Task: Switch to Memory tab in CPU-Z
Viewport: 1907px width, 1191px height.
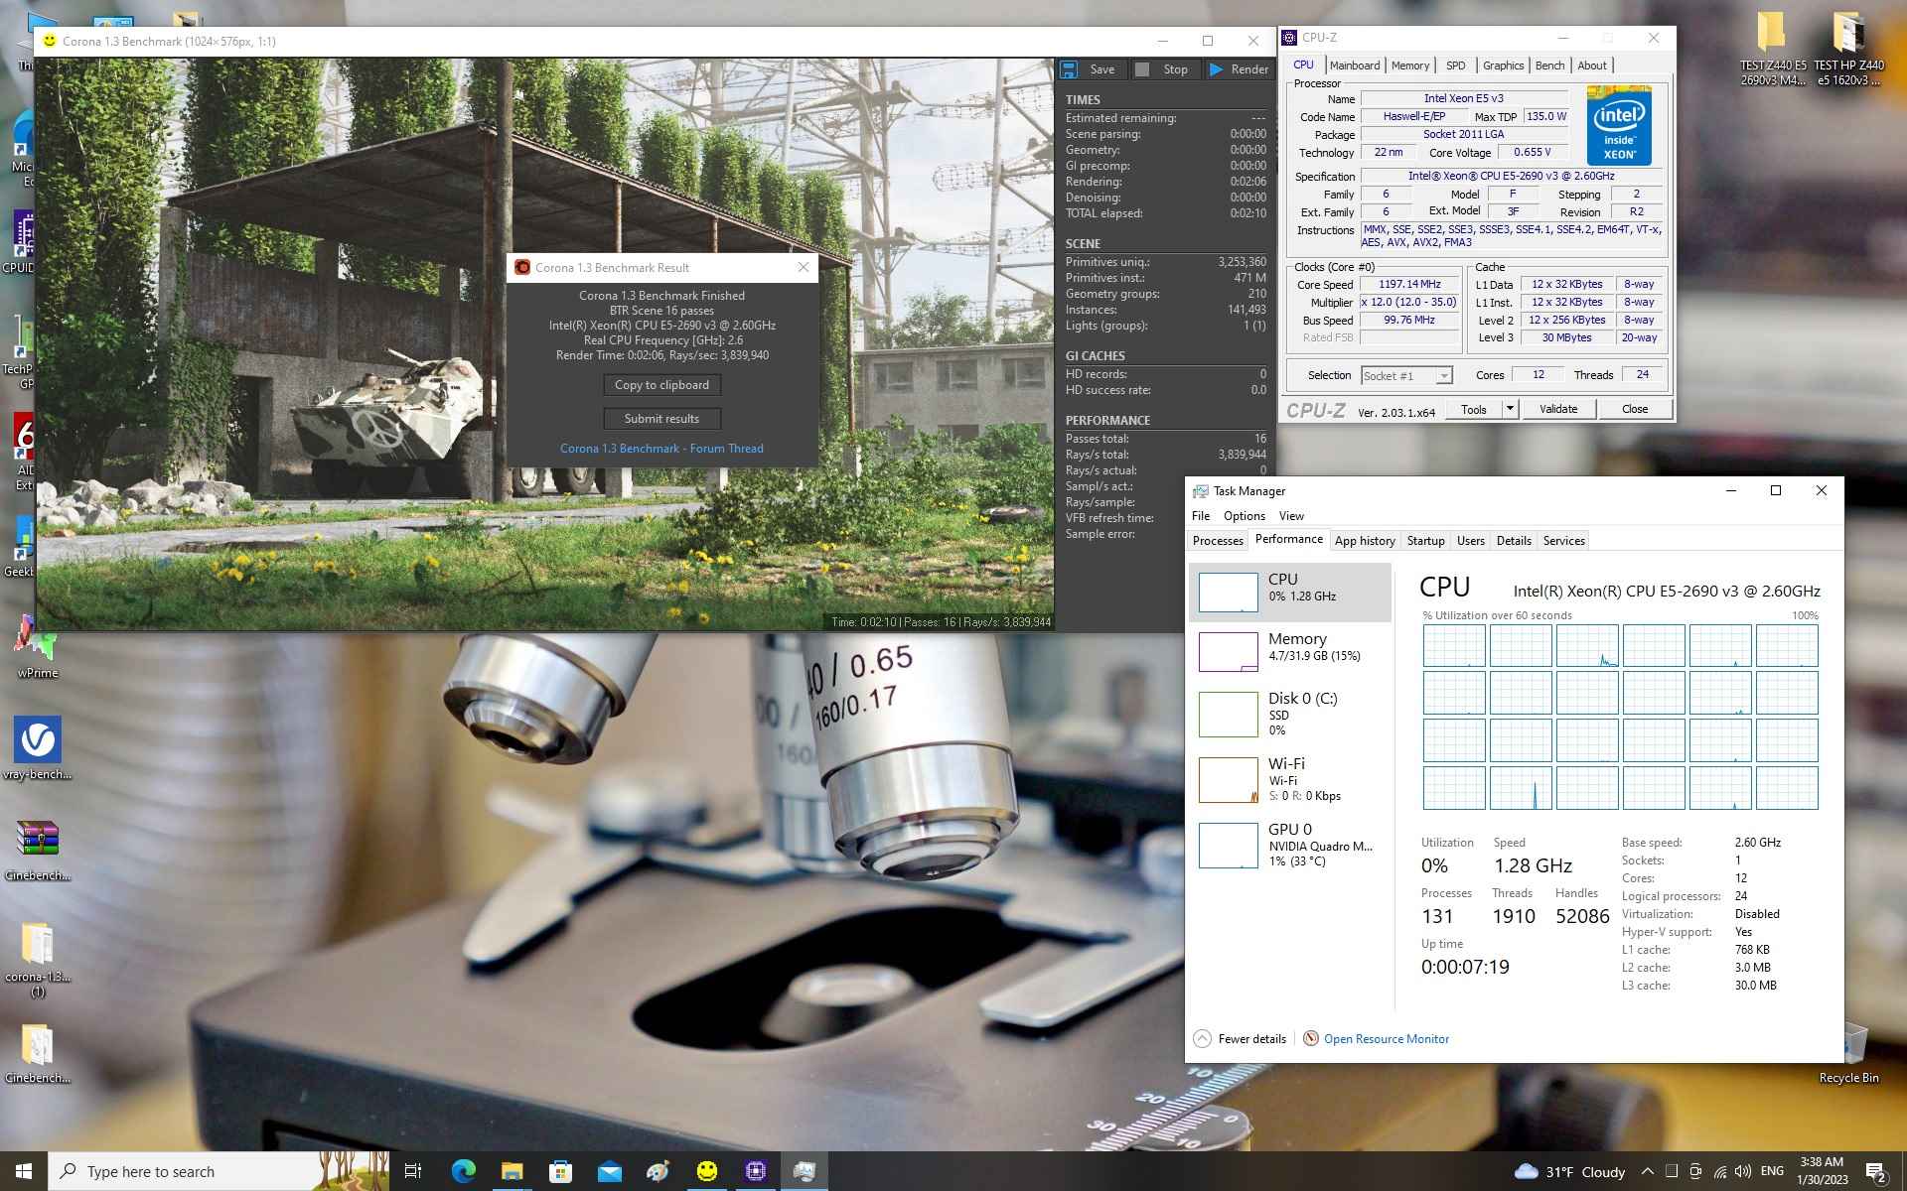Action: point(1410,66)
